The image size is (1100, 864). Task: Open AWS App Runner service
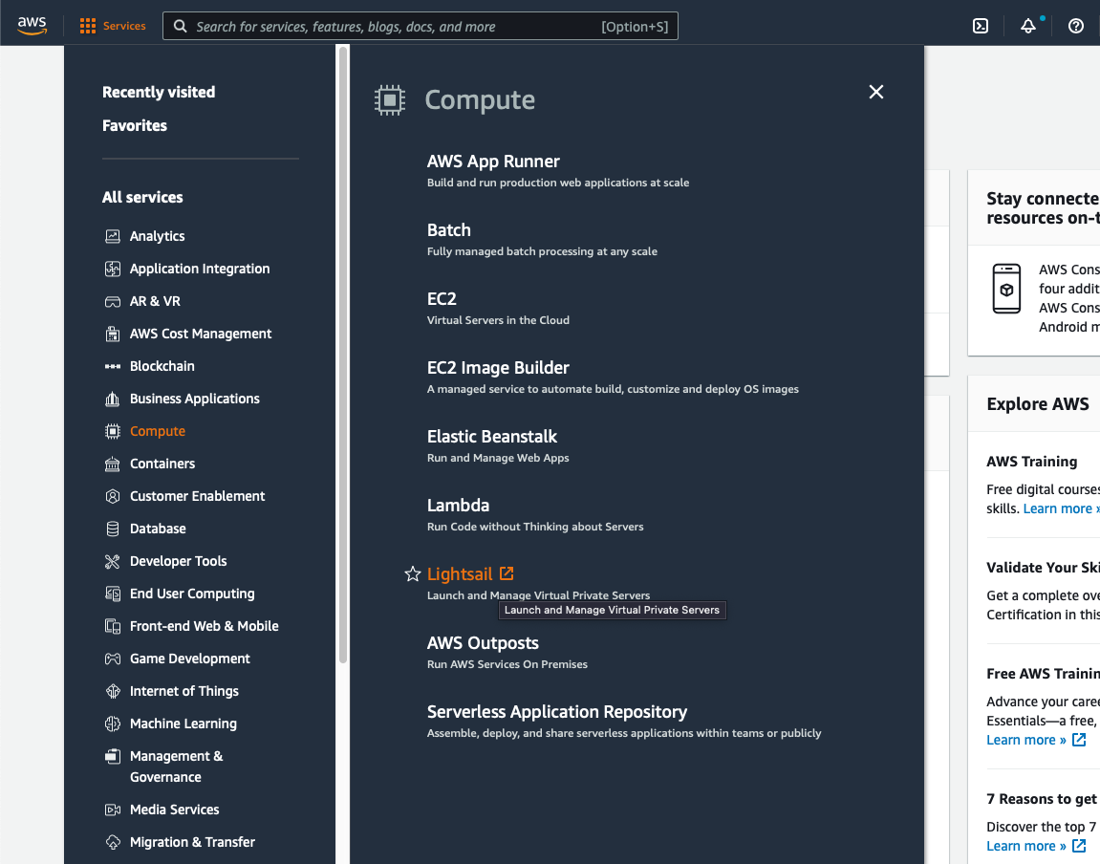(x=493, y=162)
